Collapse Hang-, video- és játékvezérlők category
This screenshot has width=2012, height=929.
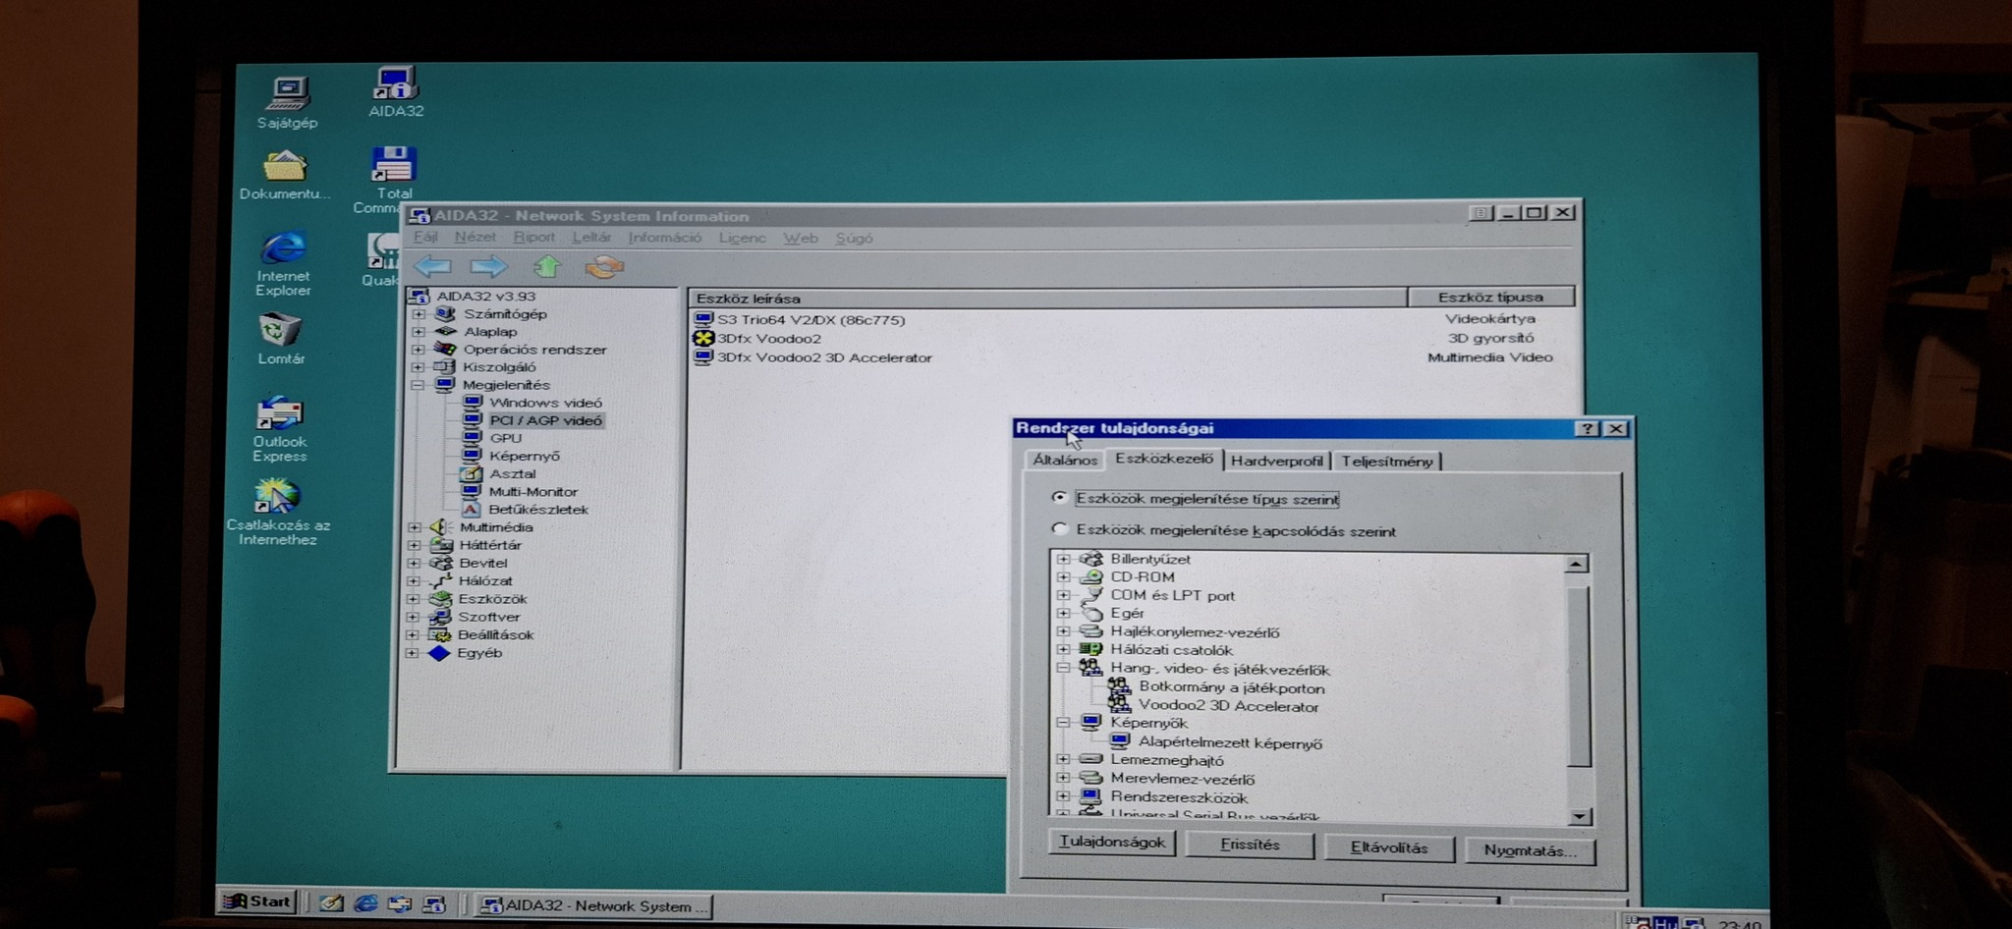pos(1063,668)
